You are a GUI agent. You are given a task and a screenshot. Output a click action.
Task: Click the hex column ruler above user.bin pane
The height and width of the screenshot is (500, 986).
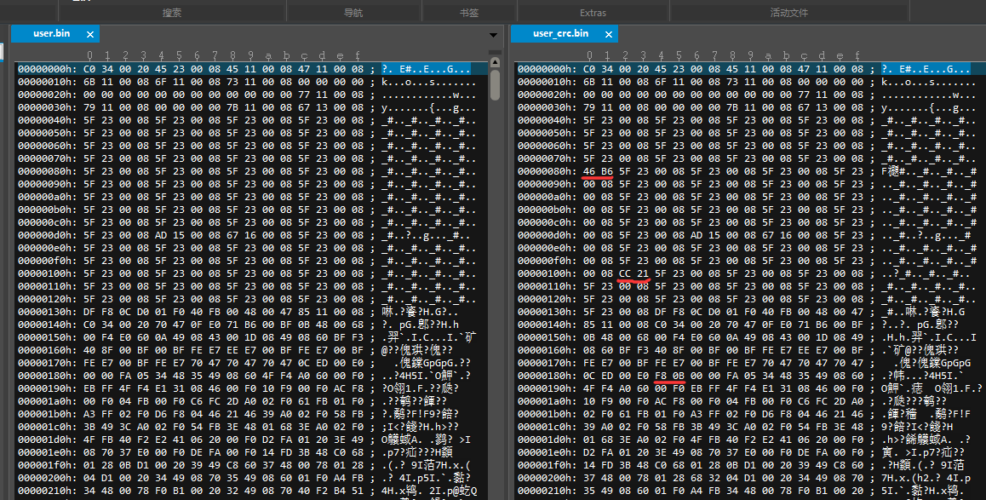223,56
